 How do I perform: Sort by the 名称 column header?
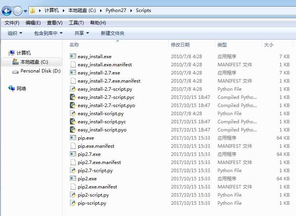(74, 45)
